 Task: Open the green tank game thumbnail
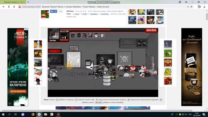[x=168, y=53]
